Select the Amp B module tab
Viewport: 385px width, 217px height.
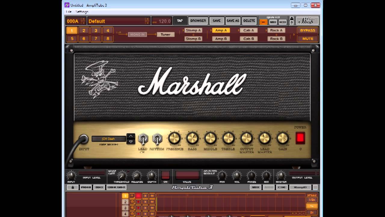[x=221, y=39]
